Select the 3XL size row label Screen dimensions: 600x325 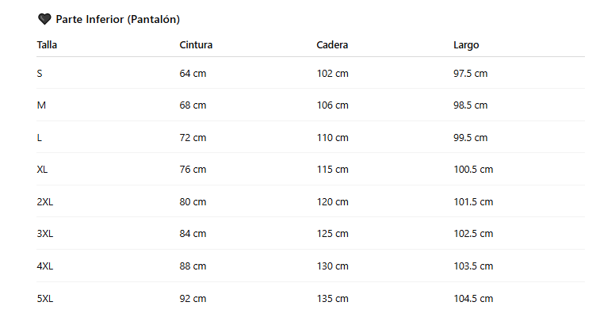click(45, 234)
